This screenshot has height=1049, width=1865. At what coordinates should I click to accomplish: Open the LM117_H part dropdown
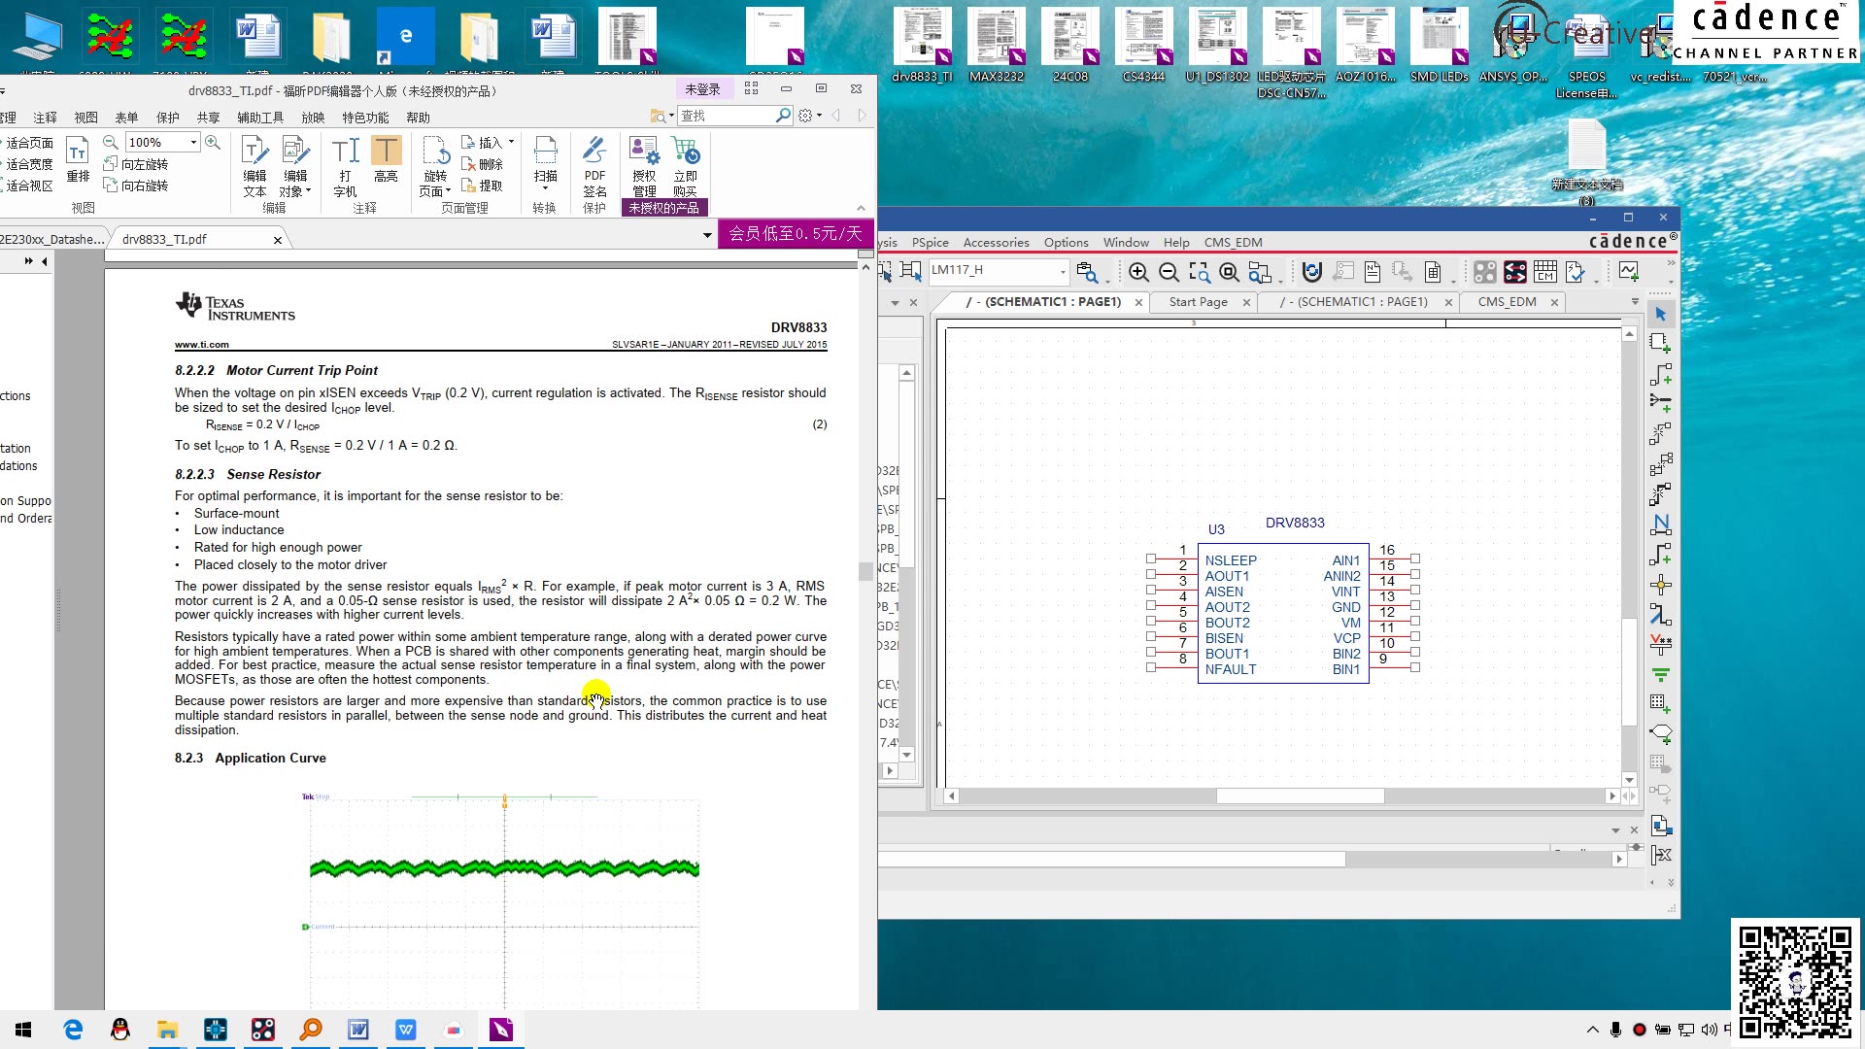1063,271
